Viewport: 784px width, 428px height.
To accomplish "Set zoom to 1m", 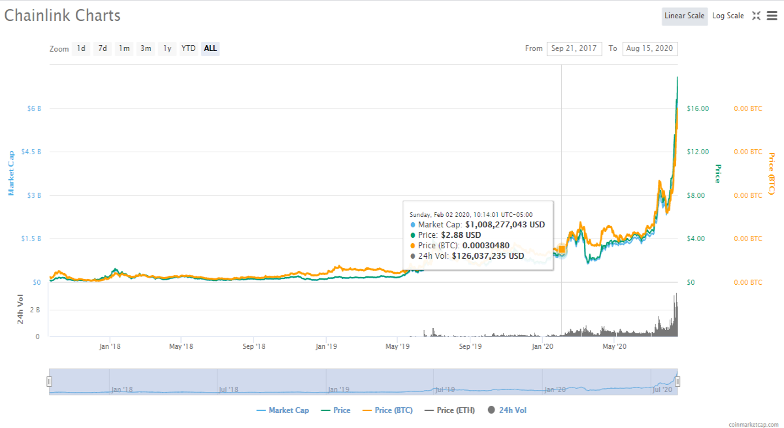I will [124, 48].
